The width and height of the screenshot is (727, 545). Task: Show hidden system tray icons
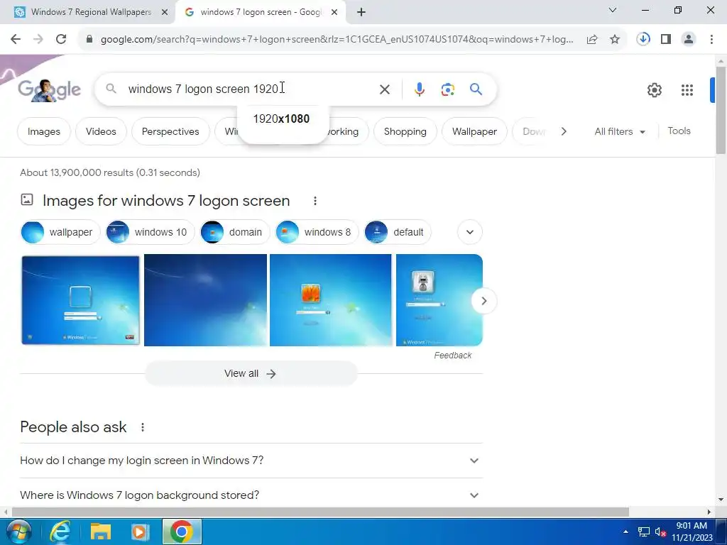pyautogui.click(x=625, y=532)
